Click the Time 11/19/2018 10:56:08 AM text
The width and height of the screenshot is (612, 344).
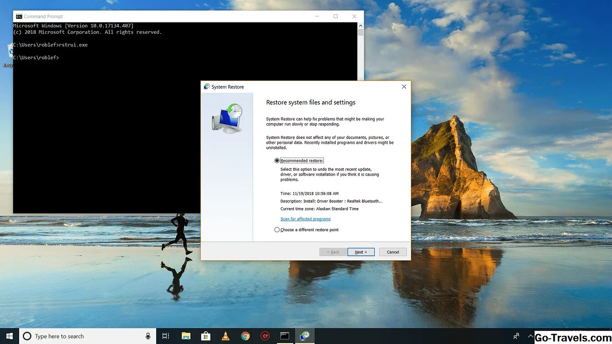tap(310, 193)
